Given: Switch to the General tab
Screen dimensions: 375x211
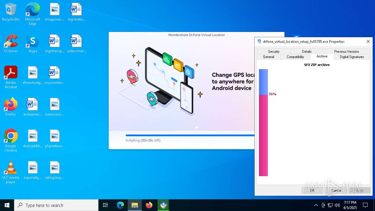Looking at the screenshot, I should point(269,57).
